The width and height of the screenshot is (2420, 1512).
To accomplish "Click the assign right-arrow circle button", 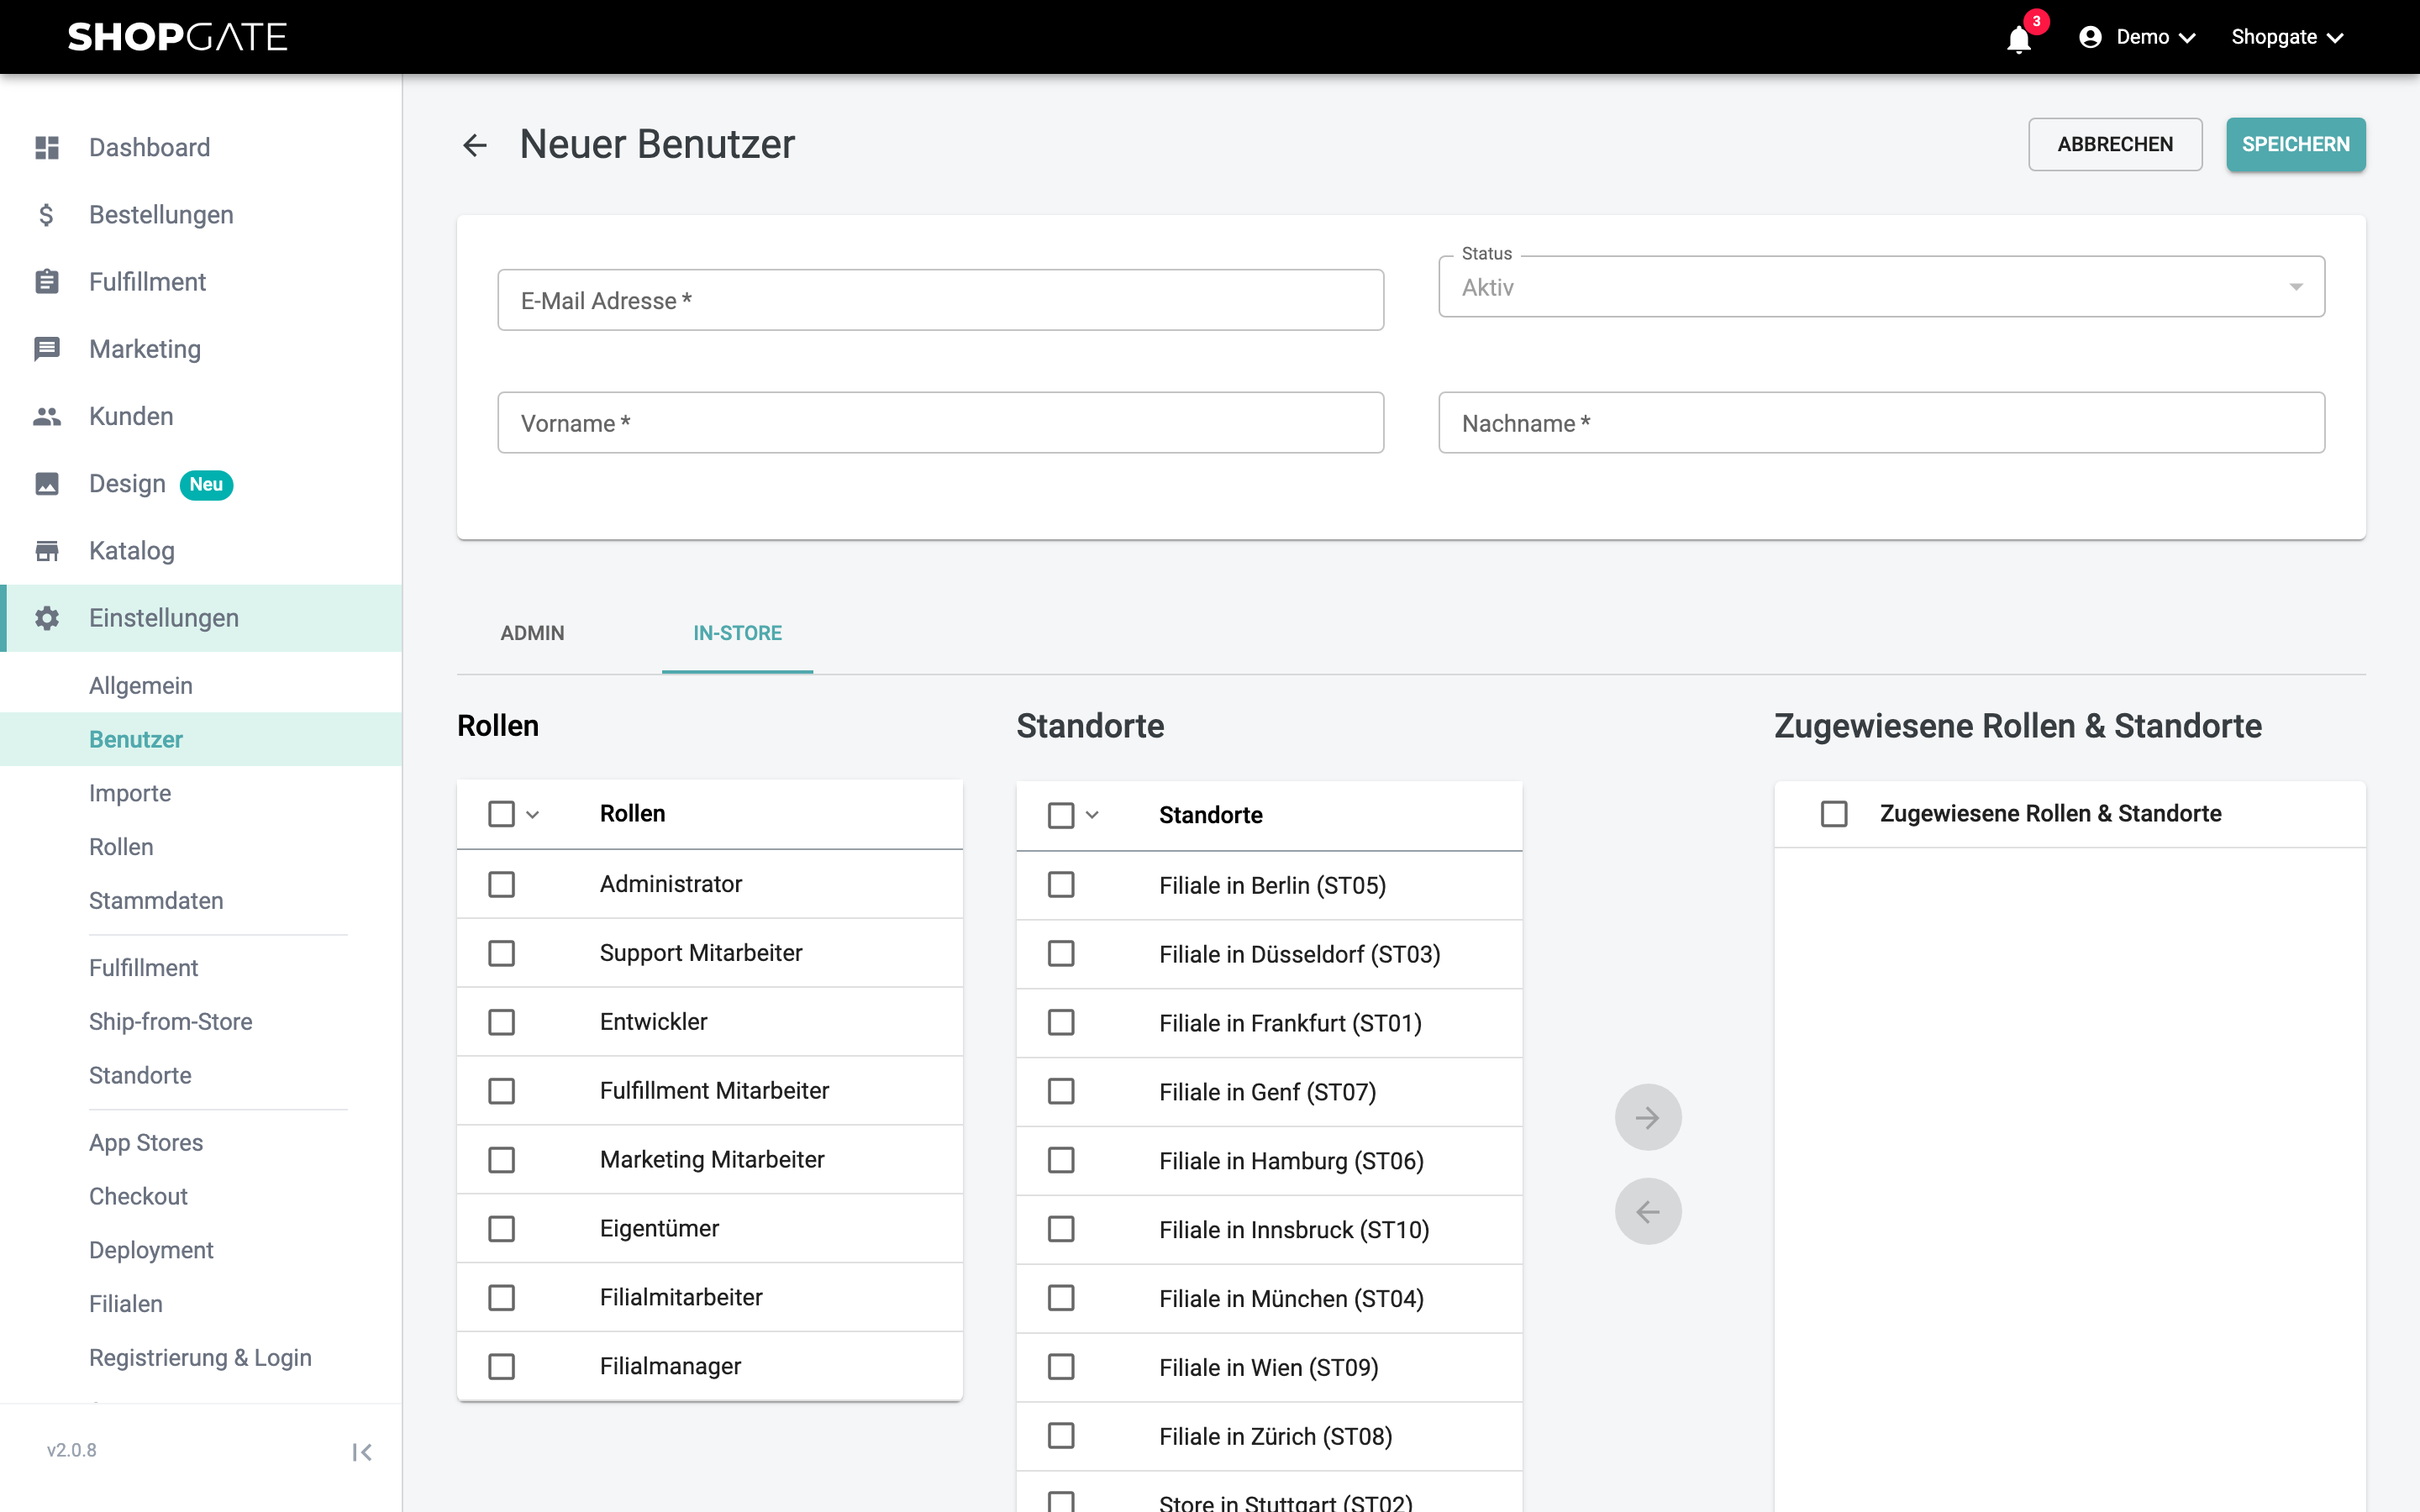I will tap(1647, 1117).
